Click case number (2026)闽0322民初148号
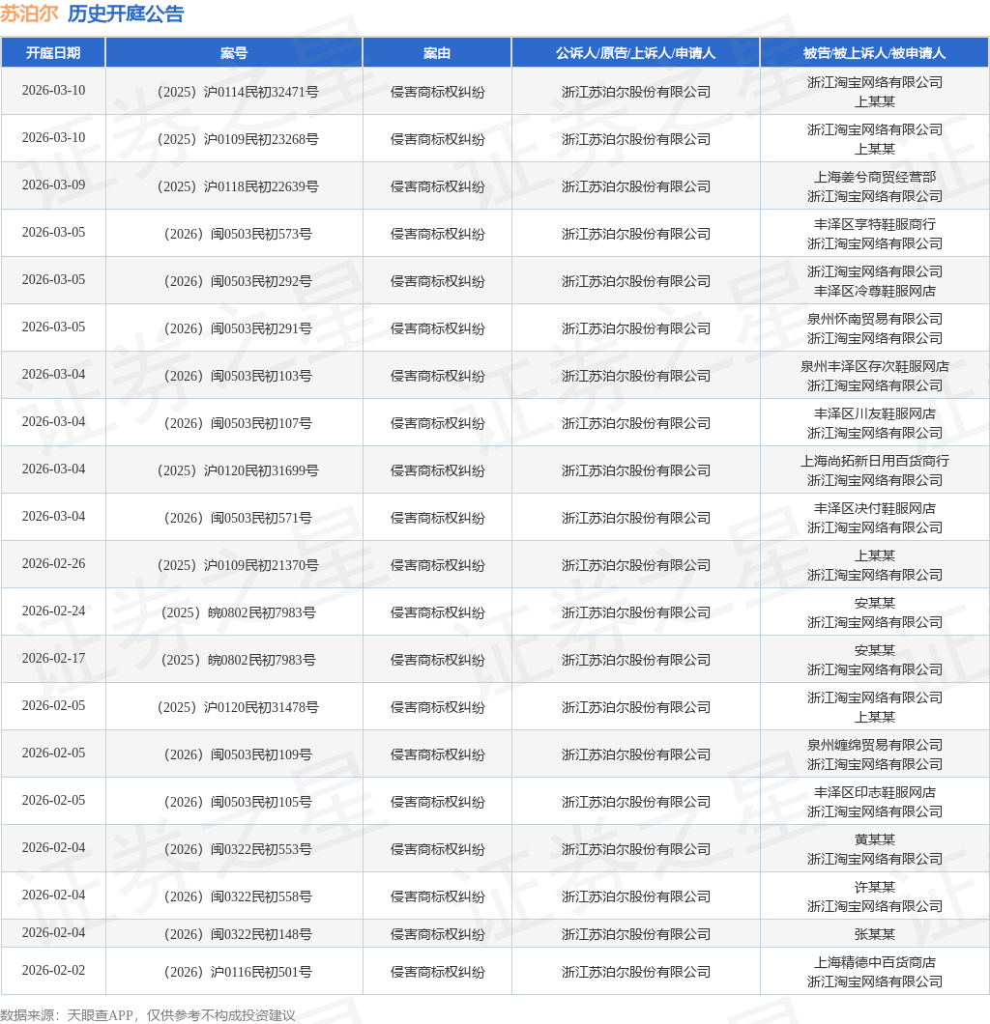This screenshot has width=990, height=1024. coord(238,934)
